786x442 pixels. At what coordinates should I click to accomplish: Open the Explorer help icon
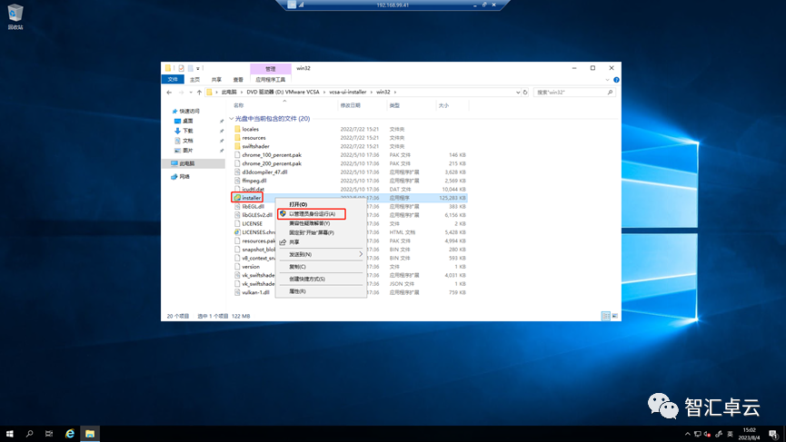616,80
